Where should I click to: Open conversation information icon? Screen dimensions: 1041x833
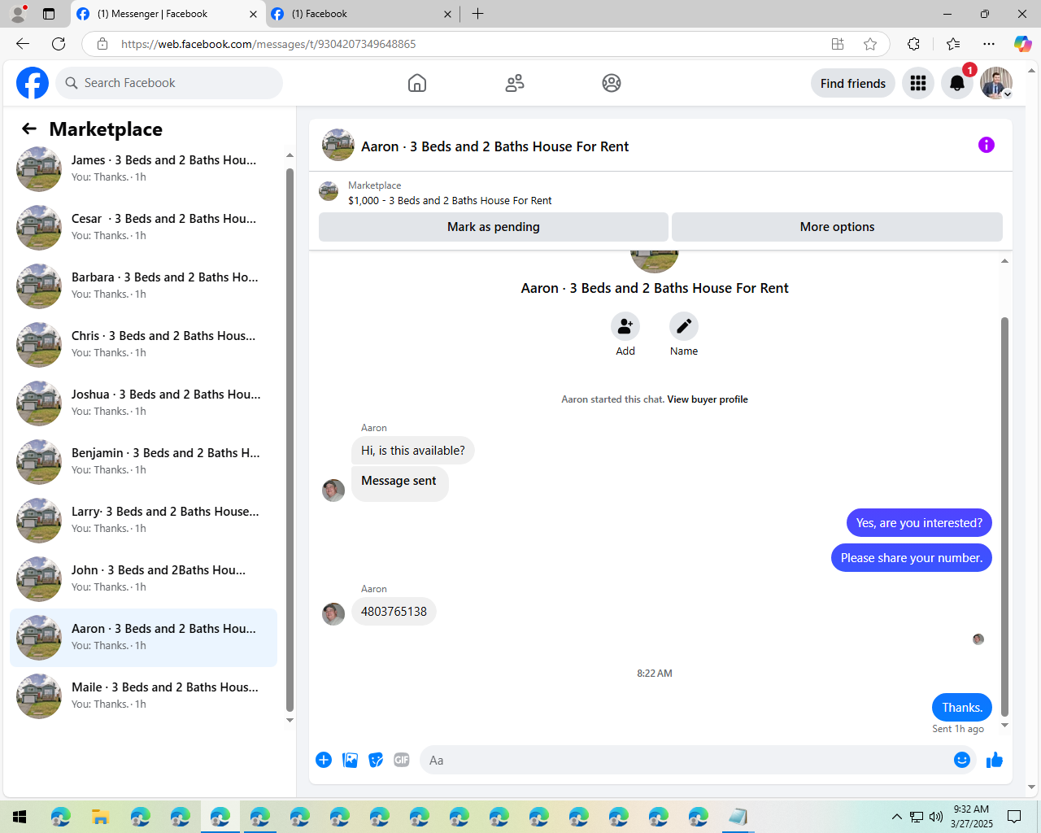pos(987,145)
